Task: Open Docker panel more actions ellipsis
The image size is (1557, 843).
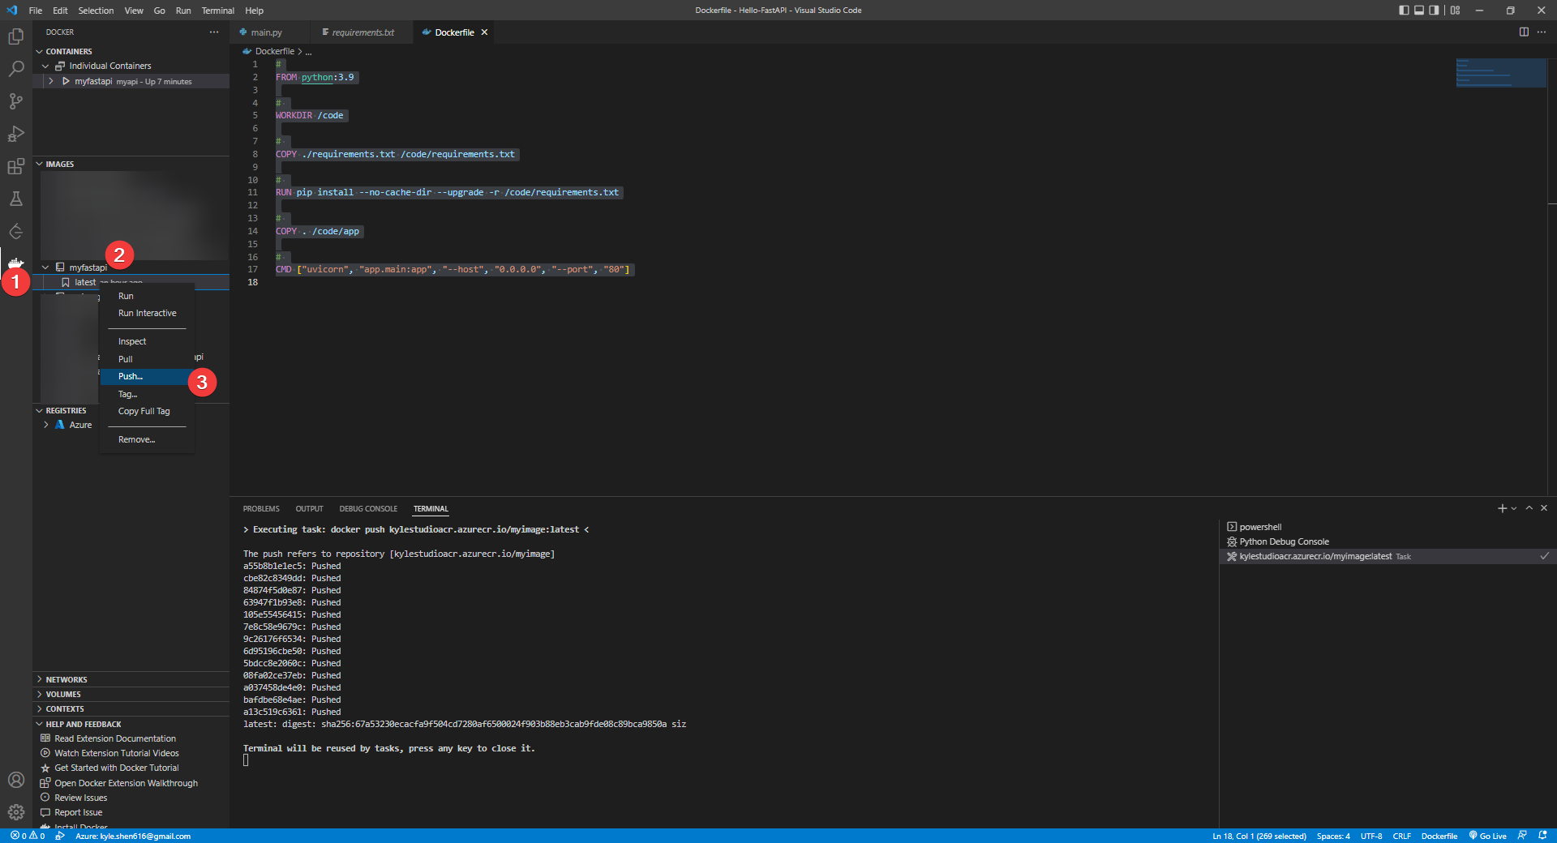Action: point(214,32)
